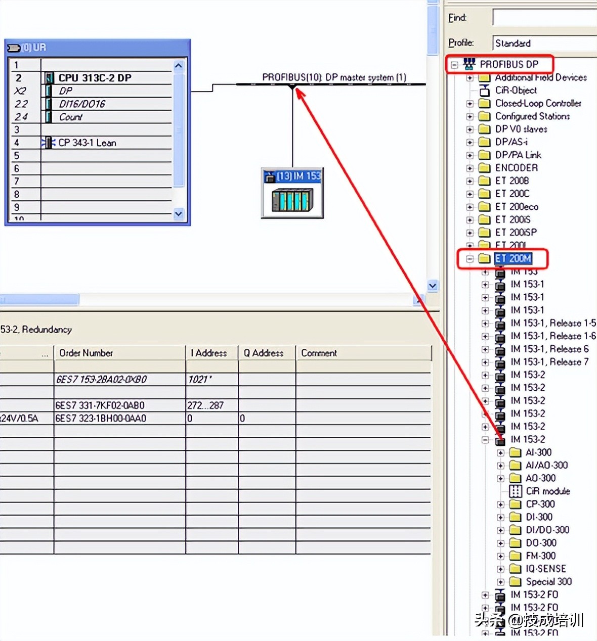Click the station window vertical scroll-down arrow
The image size is (597, 641).
[433, 286]
